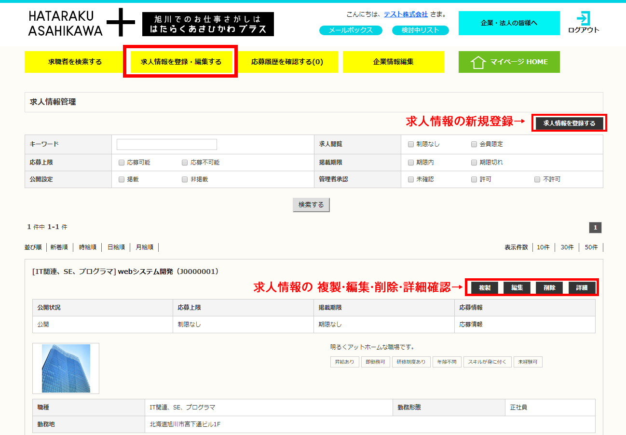
Task: Select the 許可 checkbox
Action: coord(474,179)
